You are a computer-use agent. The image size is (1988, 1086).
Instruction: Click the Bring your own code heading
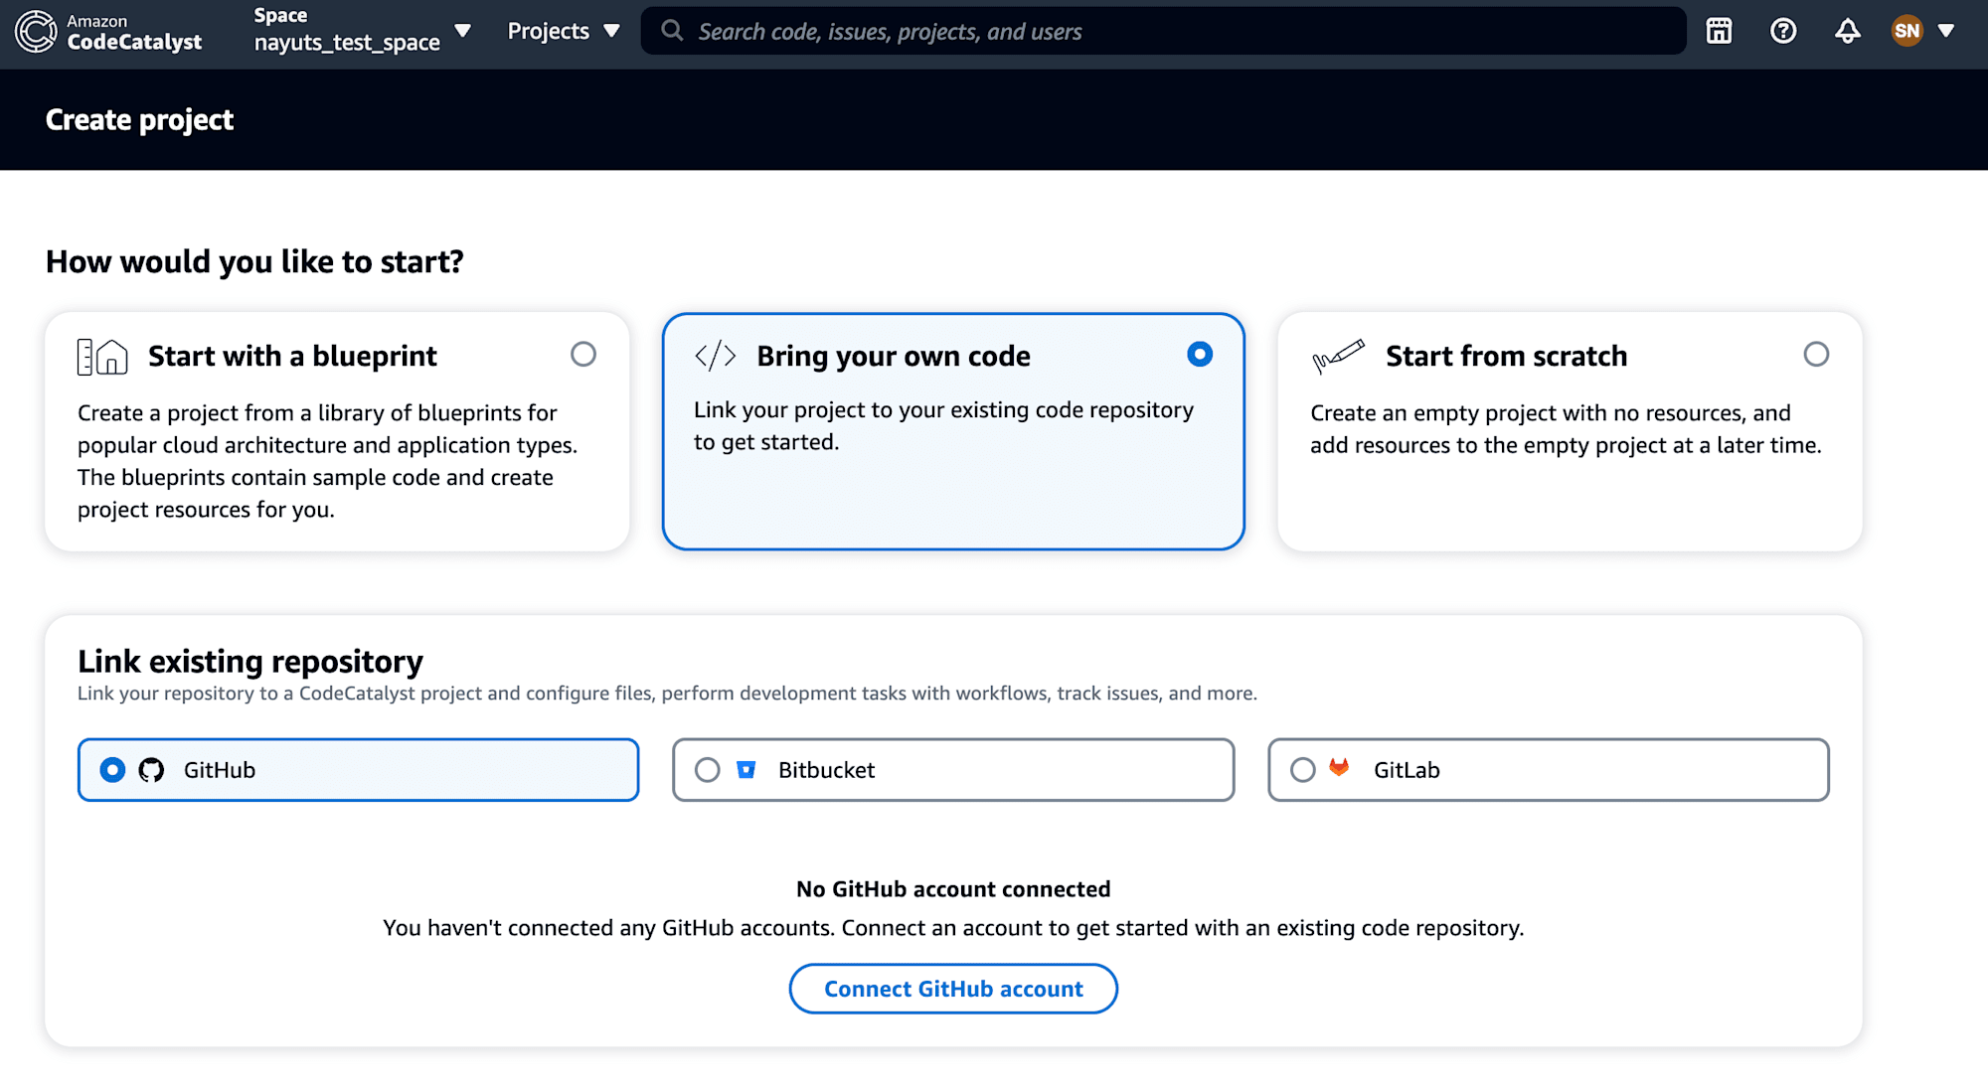coord(894,356)
